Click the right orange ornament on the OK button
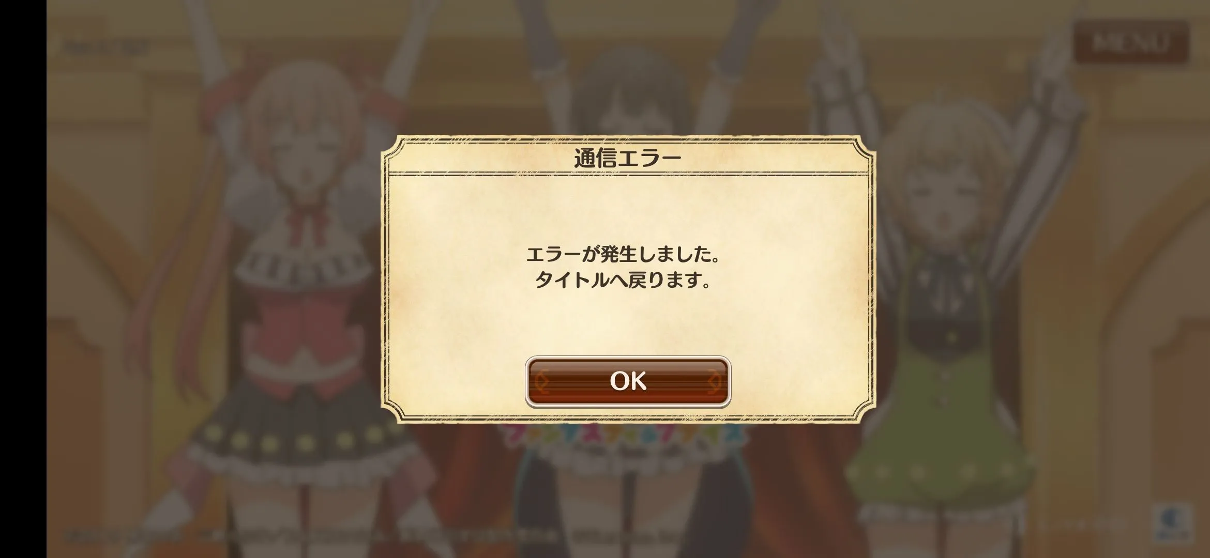The height and width of the screenshot is (558, 1210). (714, 382)
